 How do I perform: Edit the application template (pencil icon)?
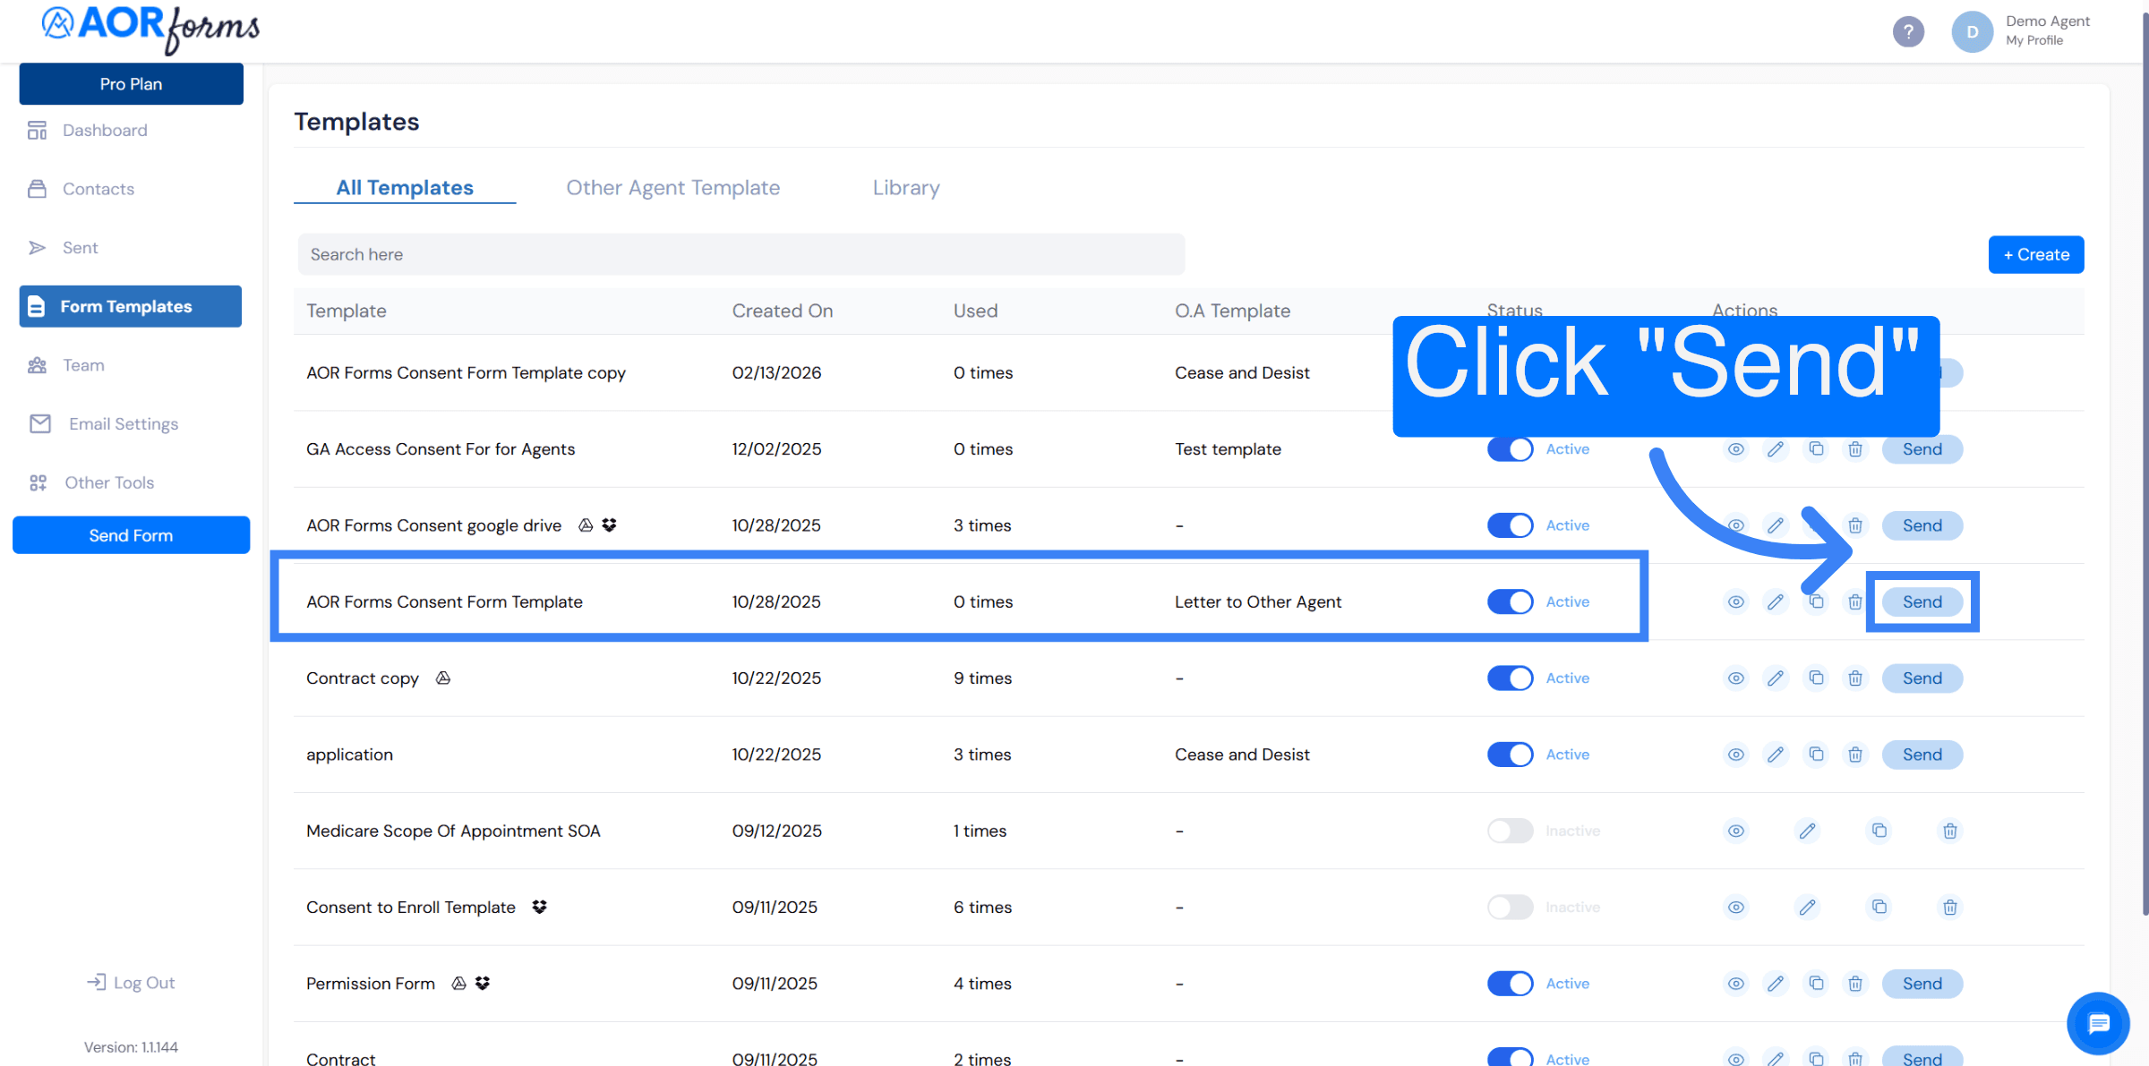pyautogui.click(x=1776, y=755)
